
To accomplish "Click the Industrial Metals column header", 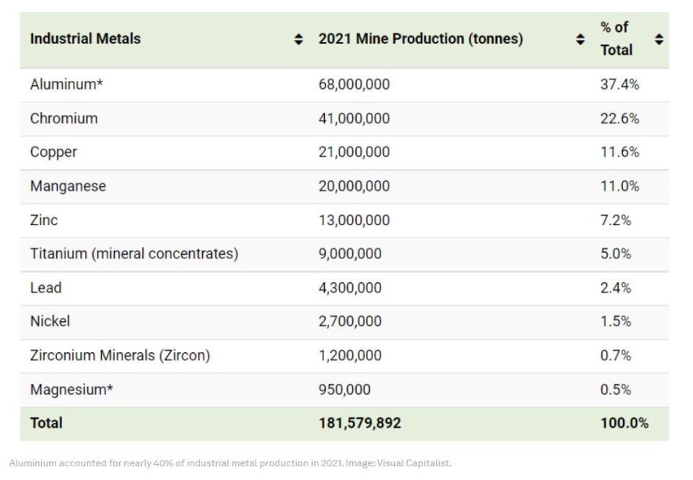I will click(85, 39).
